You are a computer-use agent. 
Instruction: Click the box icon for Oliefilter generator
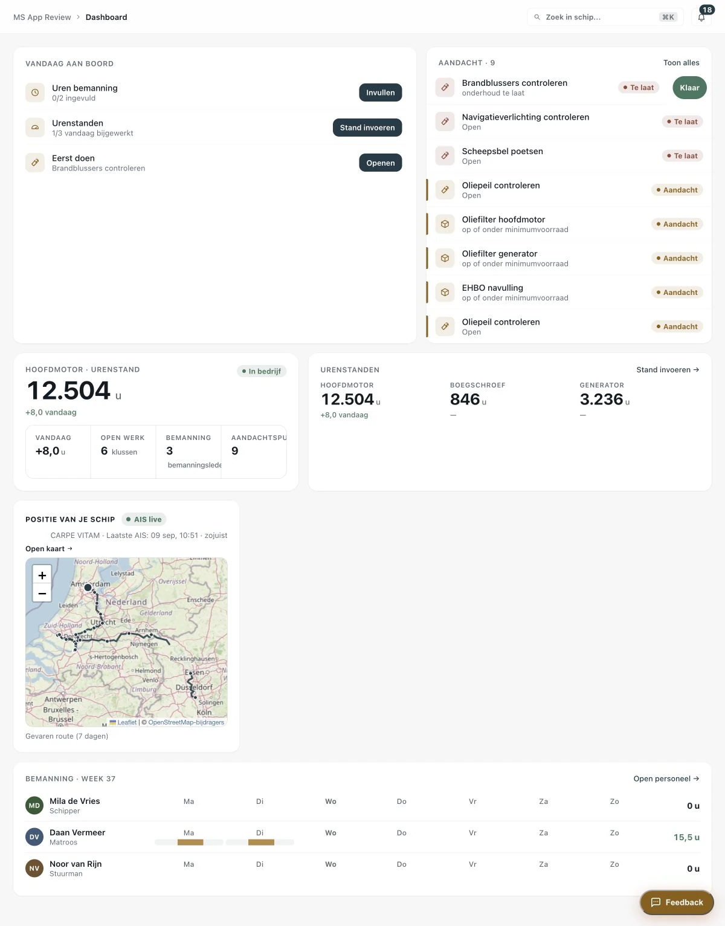445,258
